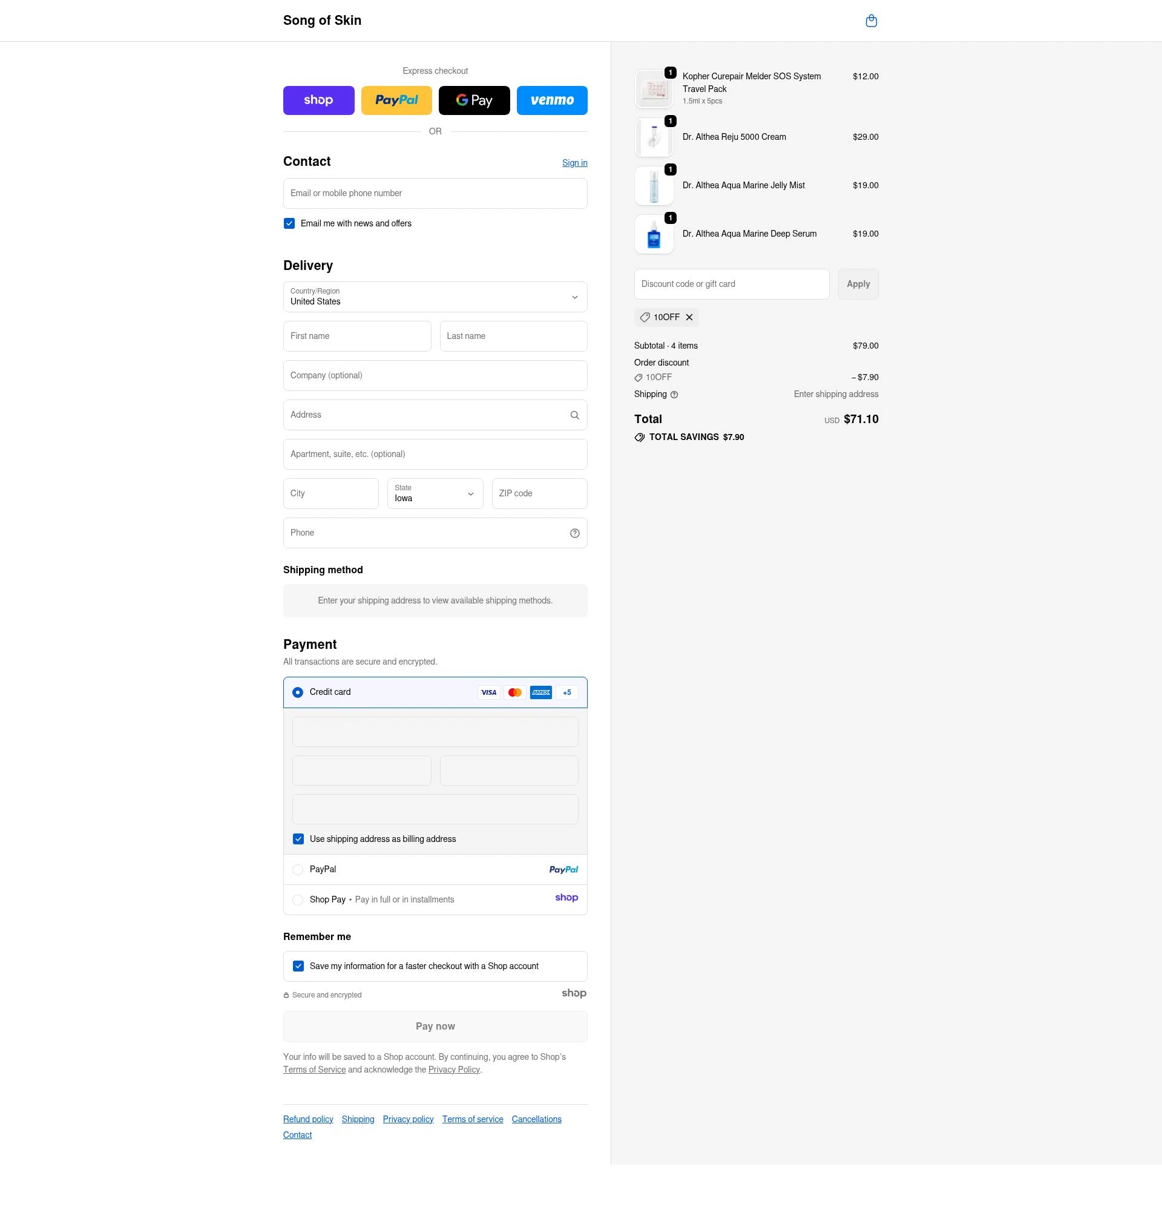Pay with the PayPal express checkout button
This screenshot has width=1162, height=1213.
tap(396, 100)
